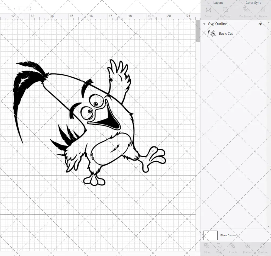Click the Weld tool icon
Viewport: 271px width, 256px height.
coord(219,246)
